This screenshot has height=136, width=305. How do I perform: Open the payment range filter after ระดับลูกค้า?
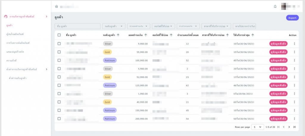coord(139,26)
